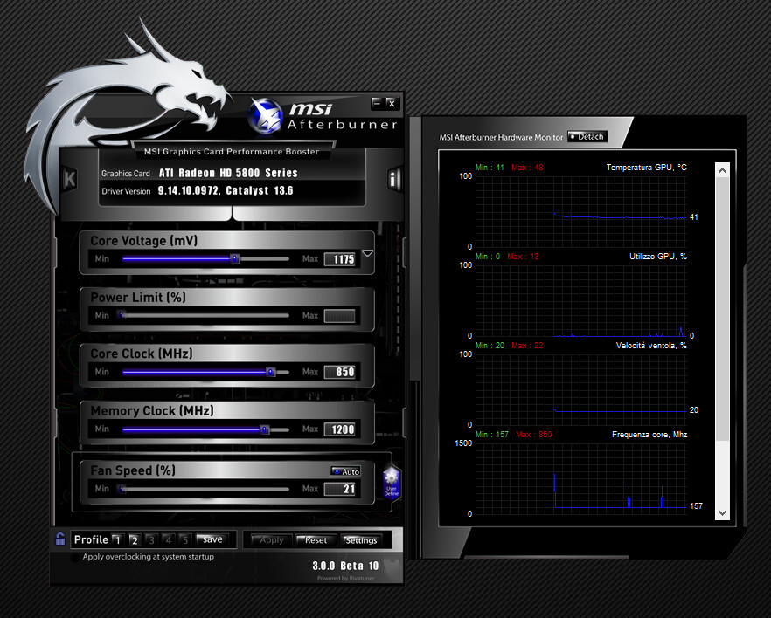Viewport: 771px width, 618px height.
Task: Click the Utilizzo GPU graph
Action: point(580,301)
